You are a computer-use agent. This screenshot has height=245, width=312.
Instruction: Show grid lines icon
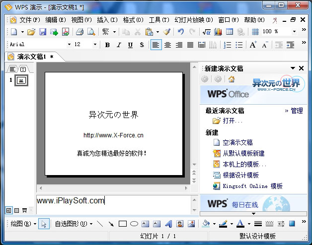tap(255, 32)
